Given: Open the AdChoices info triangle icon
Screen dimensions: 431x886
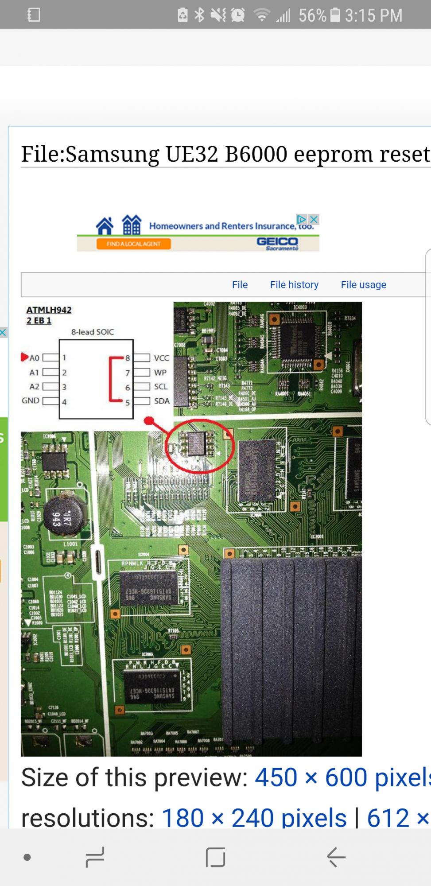Looking at the screenshot, I should (302, 219).
